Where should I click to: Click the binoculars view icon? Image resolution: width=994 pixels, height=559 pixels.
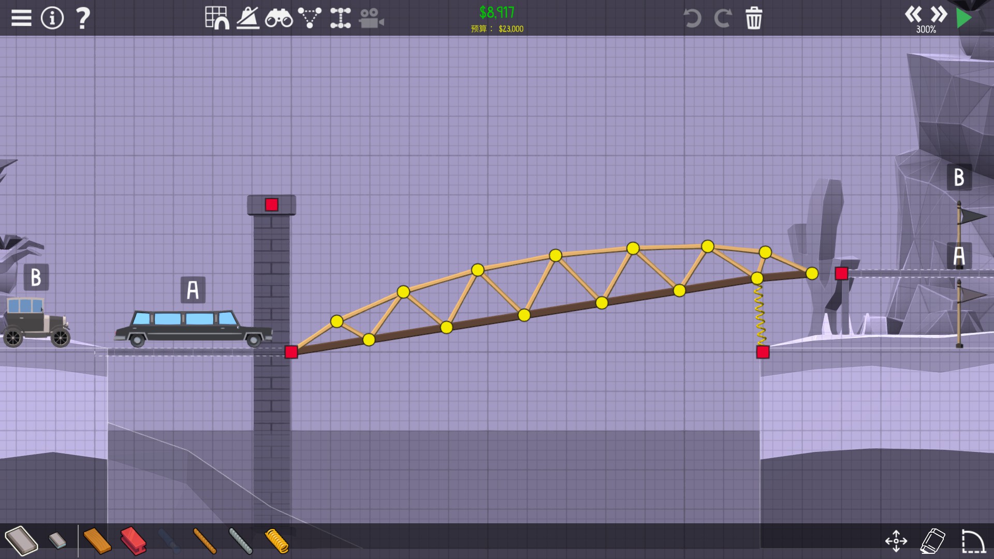point(279,19)
